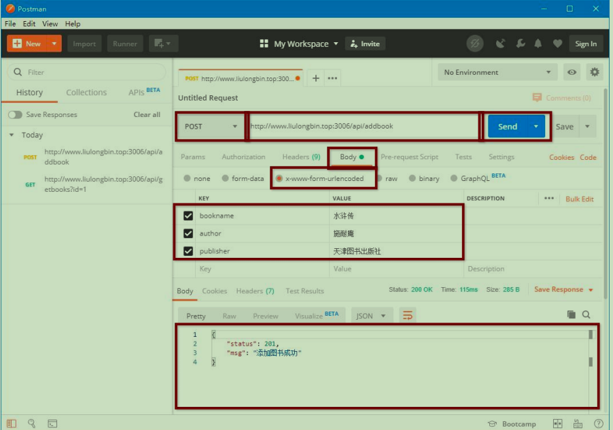Viewport: 613px width, 430px height.
Task: Click the empty Key input cell
Action: pyautogui.click(x=262, y=269)
